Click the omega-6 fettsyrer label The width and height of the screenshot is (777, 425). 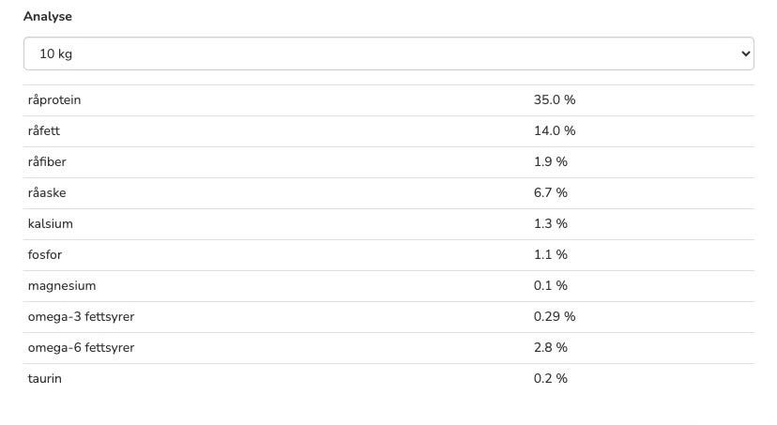pos(81,347)
